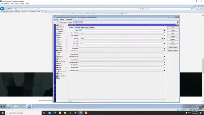Click the browser back arrow button
The height and width of the screenshot is (115, 204).
coord(2,9)
